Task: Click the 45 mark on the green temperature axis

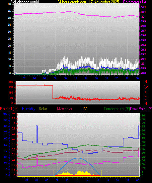Action: click(x=143, y=142)
